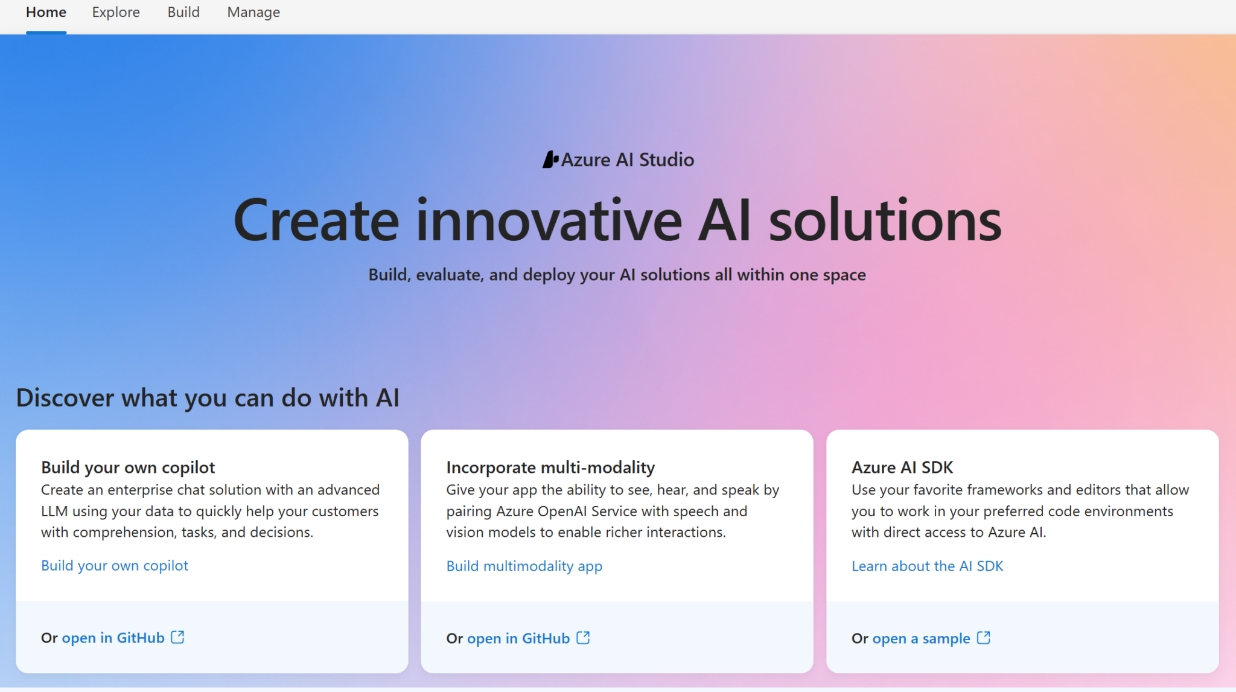The width and height of the screenshot is (1236, 692).
Task: Click the external-link icon beside copilot's GitHub link
Action: (177, 637)
